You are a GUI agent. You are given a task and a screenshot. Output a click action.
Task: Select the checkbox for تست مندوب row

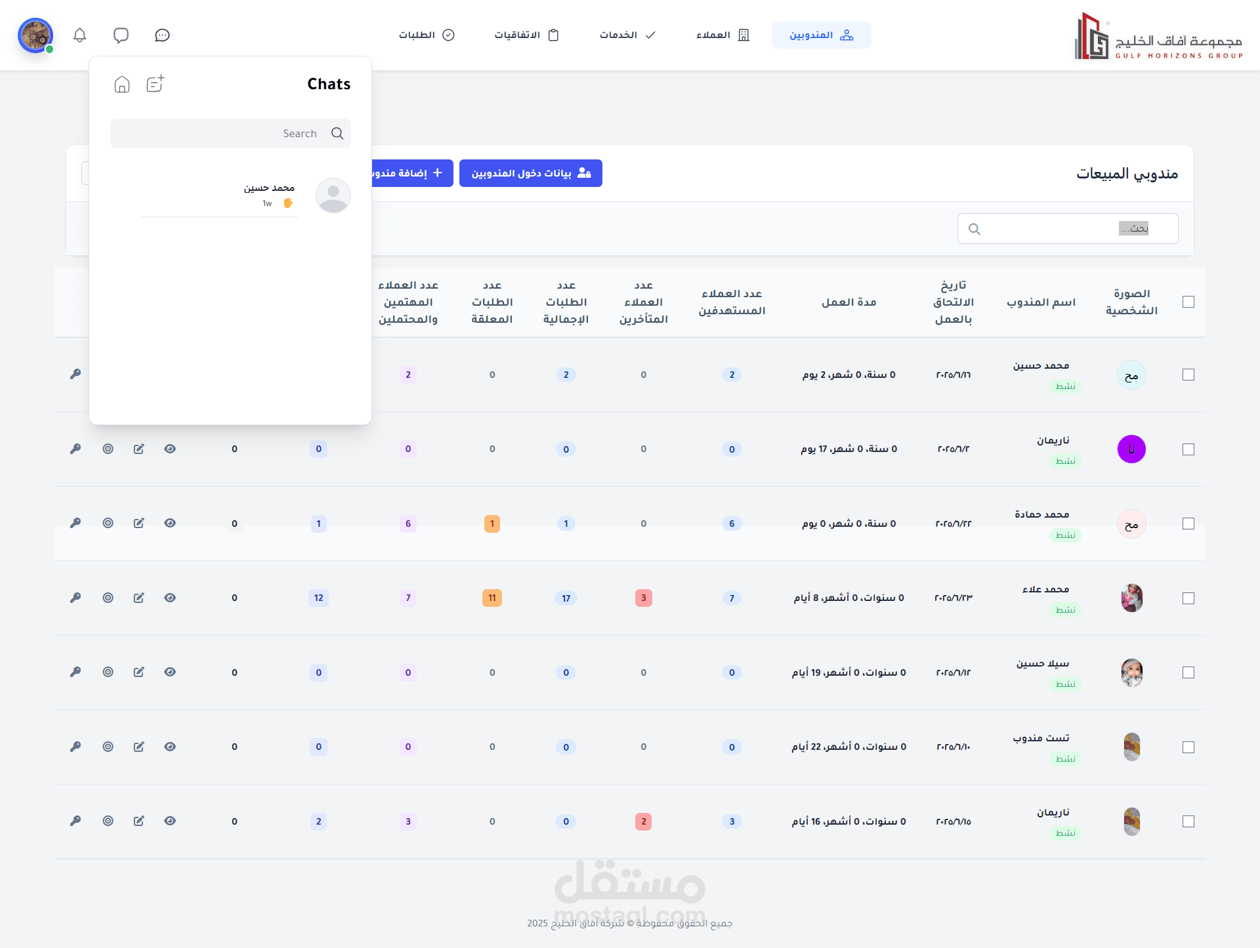pyautogui.click(x=1188, y=747)
